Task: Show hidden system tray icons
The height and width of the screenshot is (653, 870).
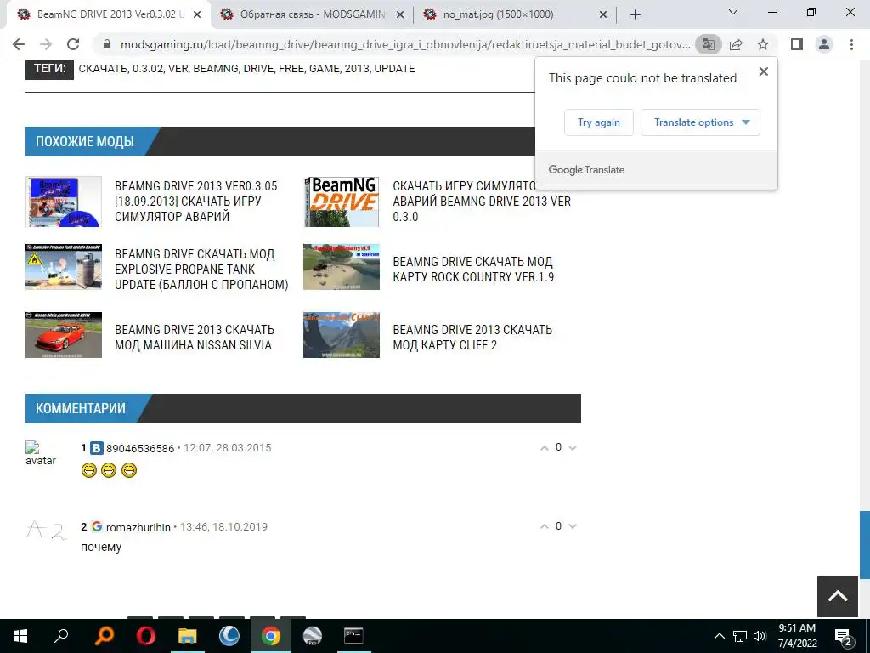Action: click(x=719, y=636)
